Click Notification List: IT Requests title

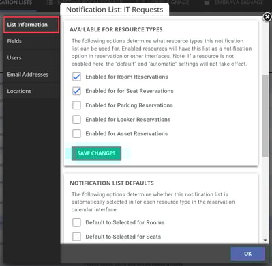[115, 10]
